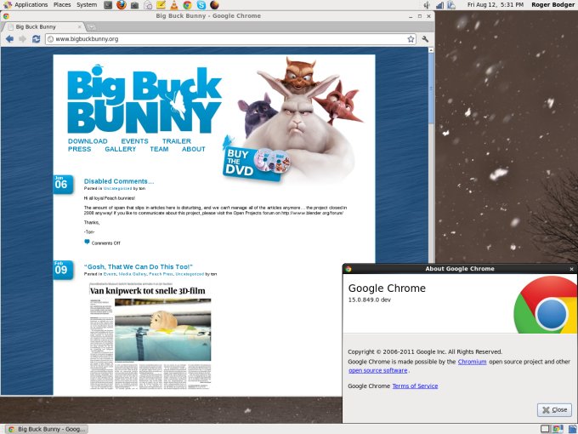Click the Chromium link in About dialog
The height and width of the screenshot is (434, 578).
(x=472, y=362)
